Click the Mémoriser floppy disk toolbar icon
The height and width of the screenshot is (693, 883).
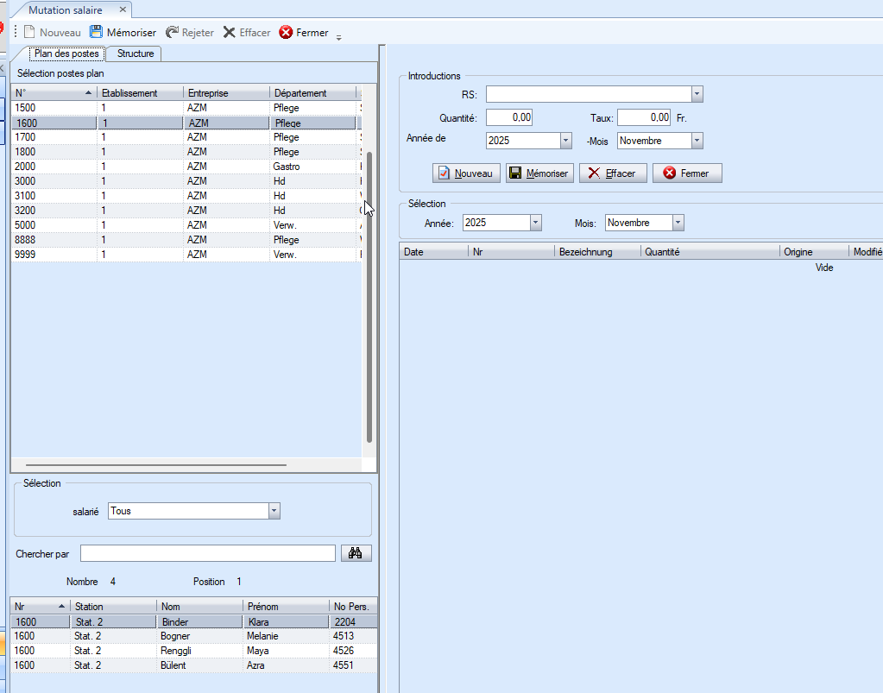click(x=97, y=33)
